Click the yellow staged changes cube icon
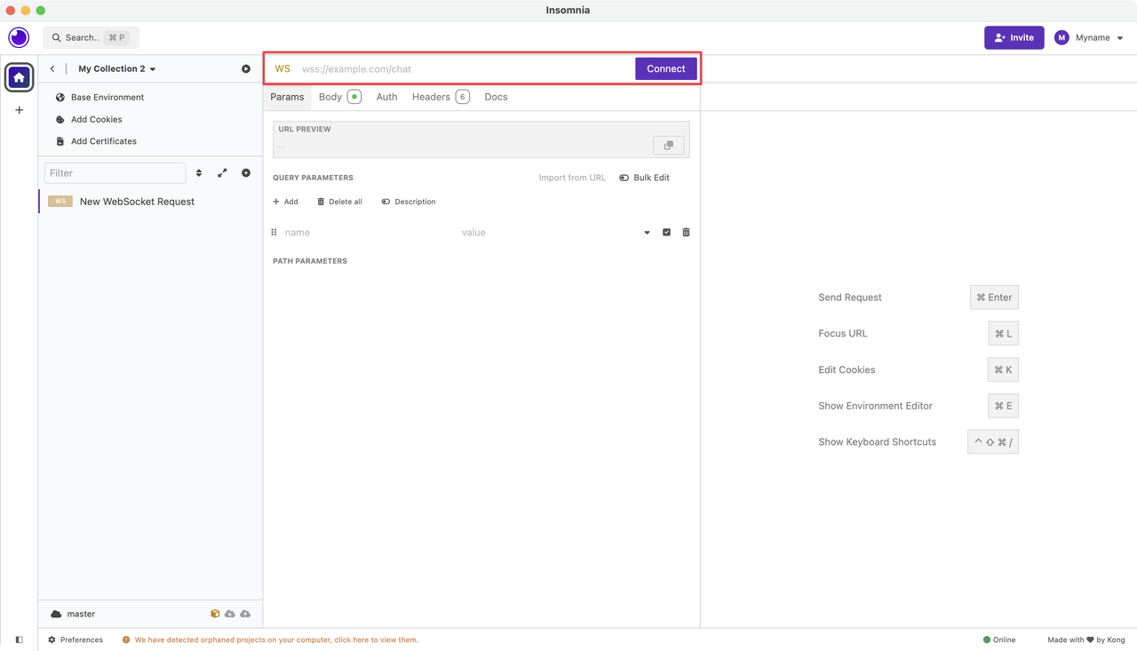Viewport: 1137px width, 651px height. coord(215,614)
